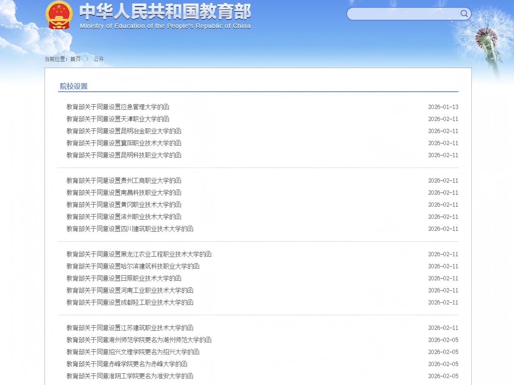Open 教育部关于同意设置黄冈职业技术大学的函
Image resolution: width=514 pixels, height=385 pixels.
[x=124, y=205]
